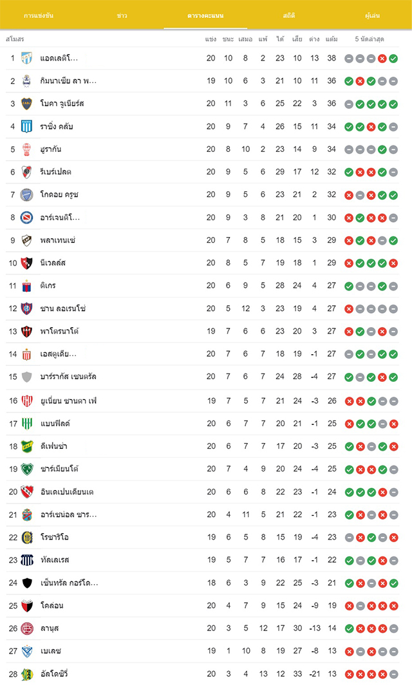Click the Racing Club crest icon
Viewport: 412px width, 689px height.
pyautogui.click(x=27, y=127)
